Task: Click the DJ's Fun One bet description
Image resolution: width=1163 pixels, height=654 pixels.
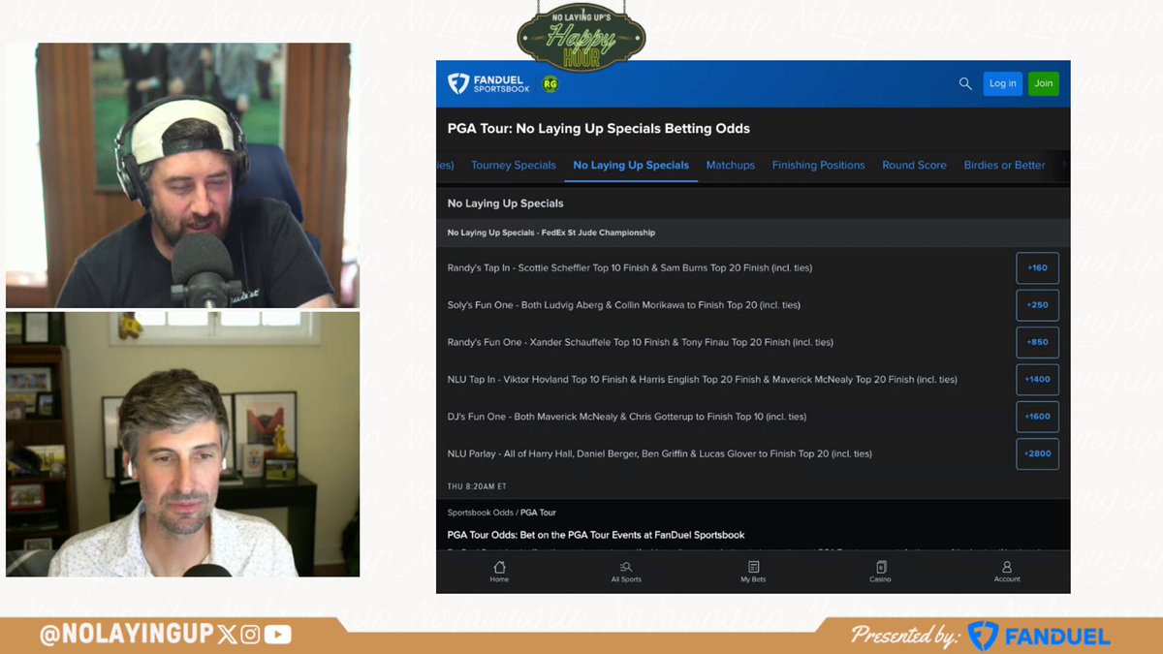Action: click(626, 417)
